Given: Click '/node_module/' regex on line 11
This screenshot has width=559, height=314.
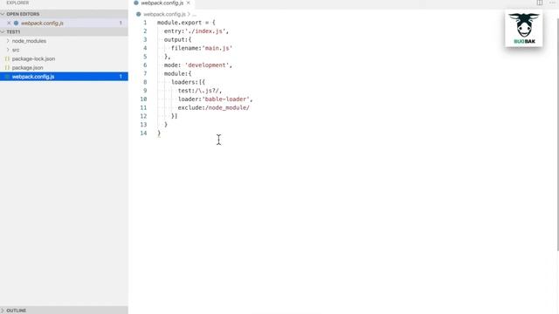Looking at the screenshot, I should tap(227, 108).
